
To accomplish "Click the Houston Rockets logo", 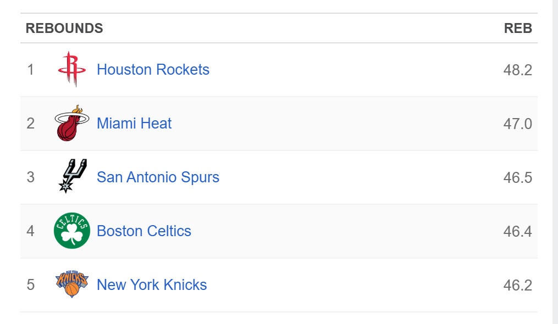I will click(71, 69).
